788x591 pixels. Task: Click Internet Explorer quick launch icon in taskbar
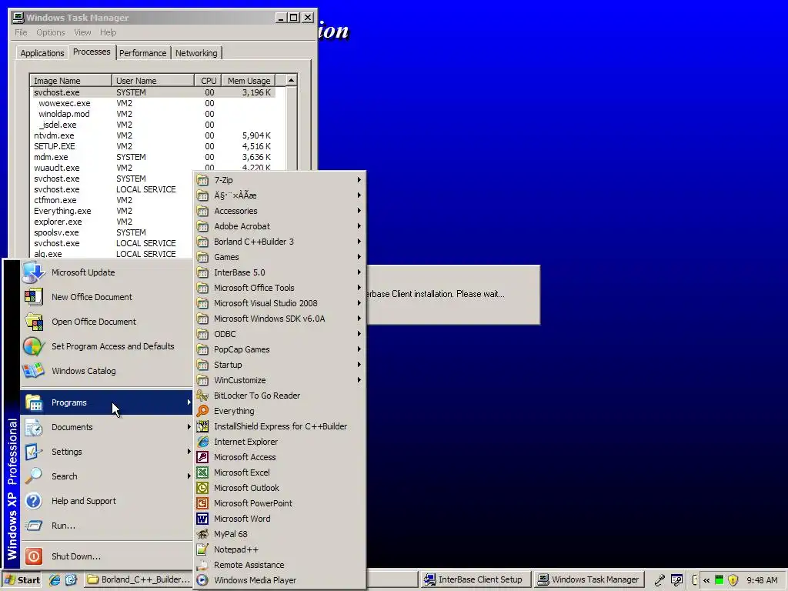(55, 579)
